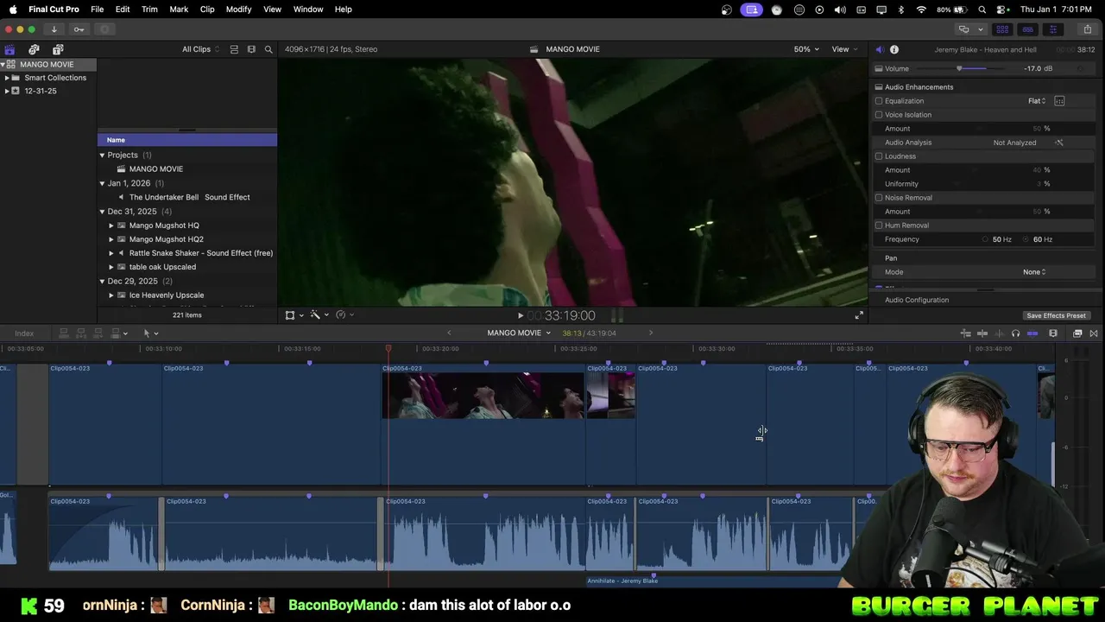Play the viewer clip
The width and height of the screenshot is (1105, 622).
click(x=520, y=315)
